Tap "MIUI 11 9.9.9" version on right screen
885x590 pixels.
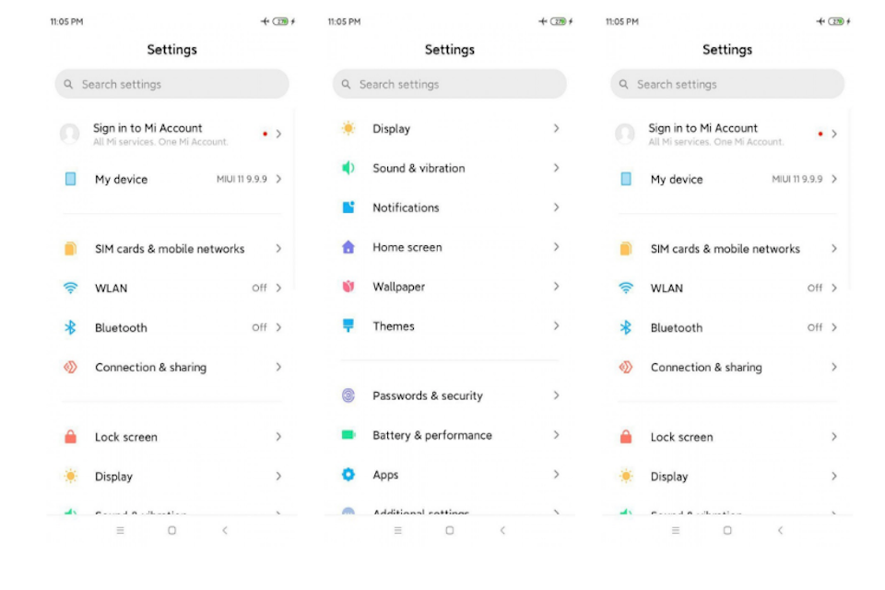(x=796, y=179)
